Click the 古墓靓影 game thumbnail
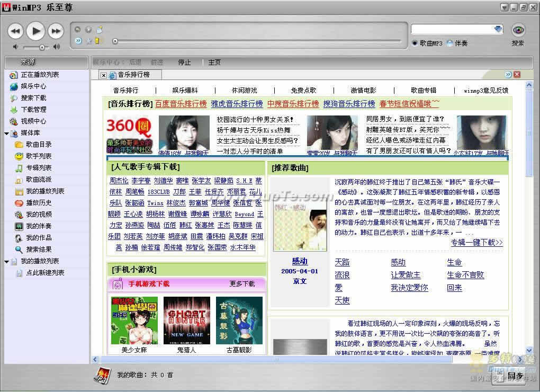Viewport: 540px width, 392px height. [239, 320]
